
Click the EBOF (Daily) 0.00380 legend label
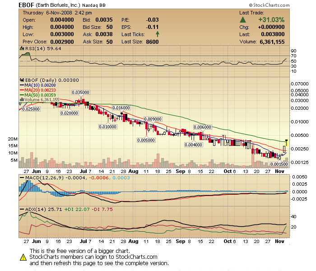click(52, 80)
